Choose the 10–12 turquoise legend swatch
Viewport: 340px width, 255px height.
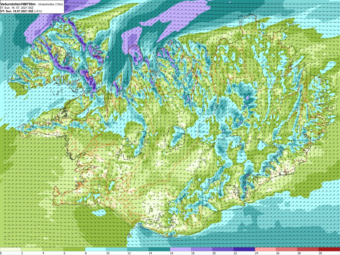pos(117,249)
